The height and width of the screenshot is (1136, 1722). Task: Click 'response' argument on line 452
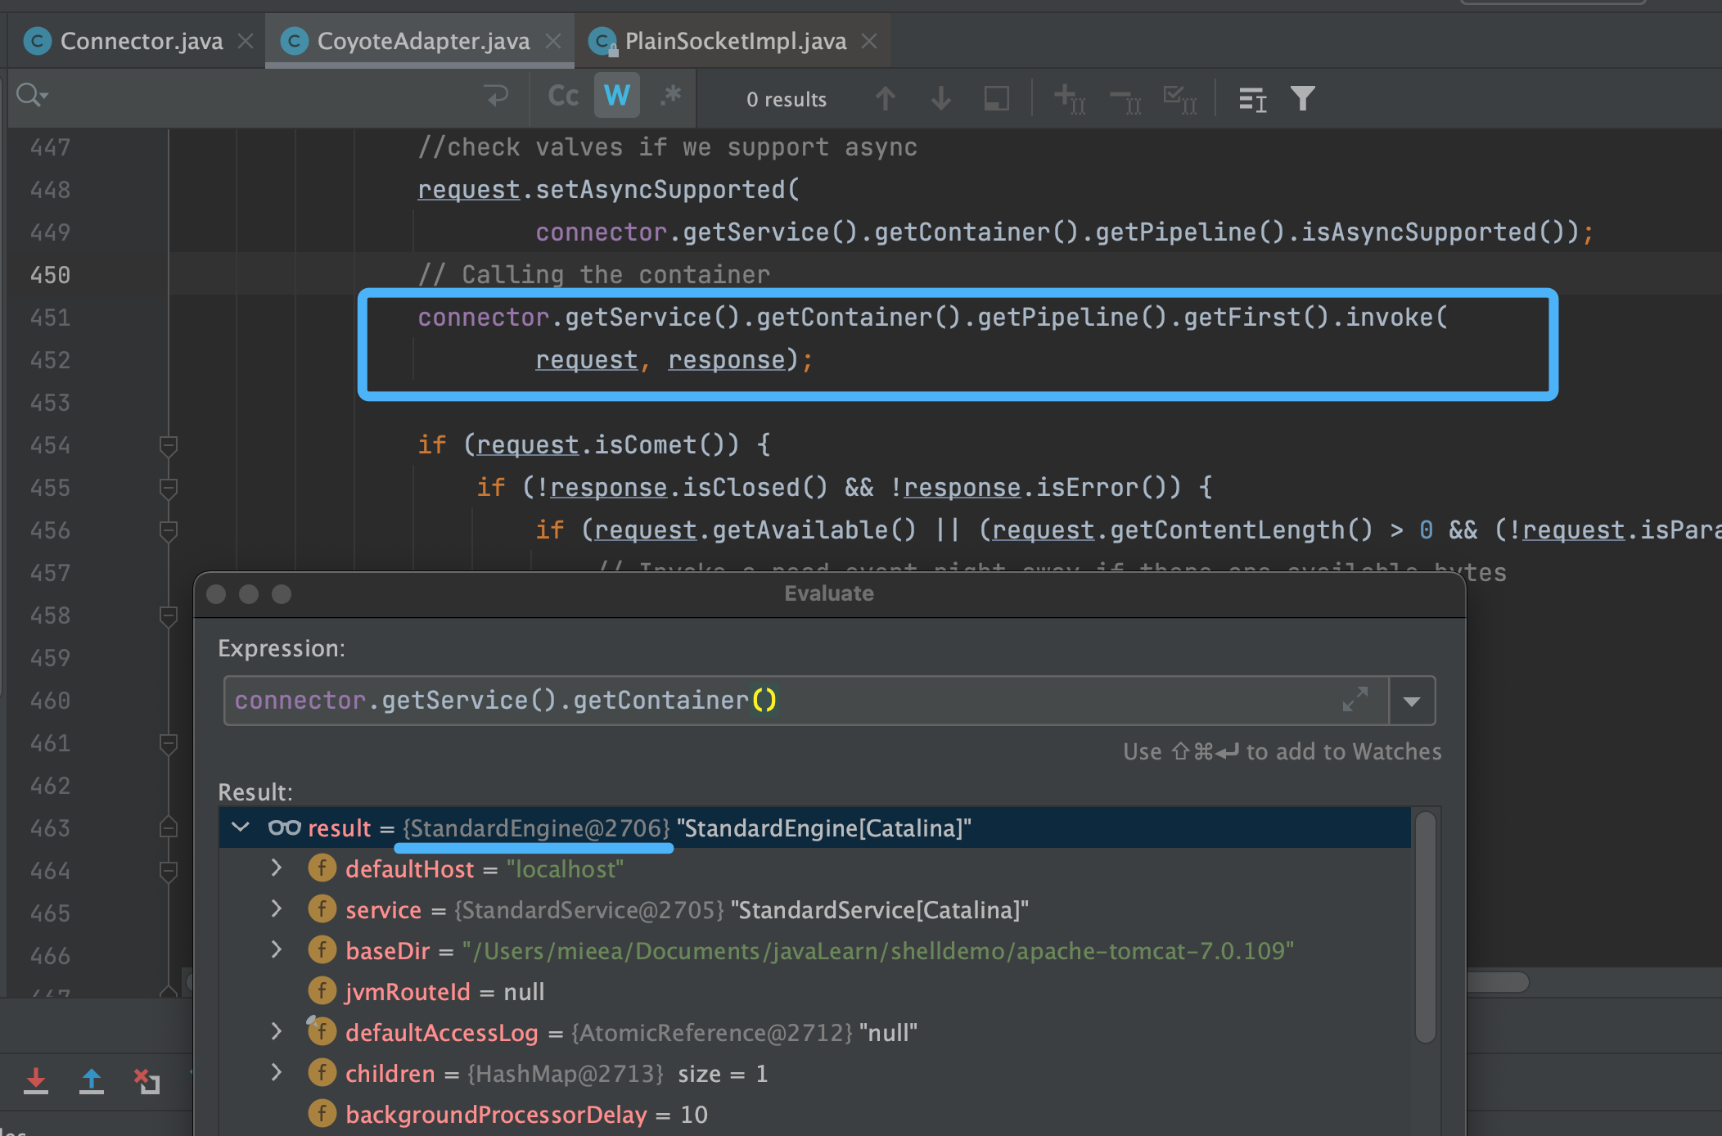[727, 359]
